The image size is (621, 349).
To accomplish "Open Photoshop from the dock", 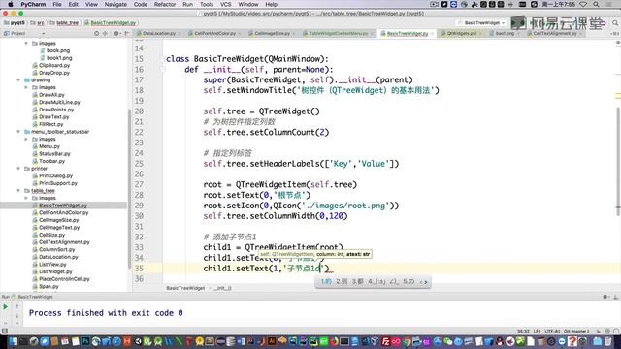I will click(x=85, y=341).
